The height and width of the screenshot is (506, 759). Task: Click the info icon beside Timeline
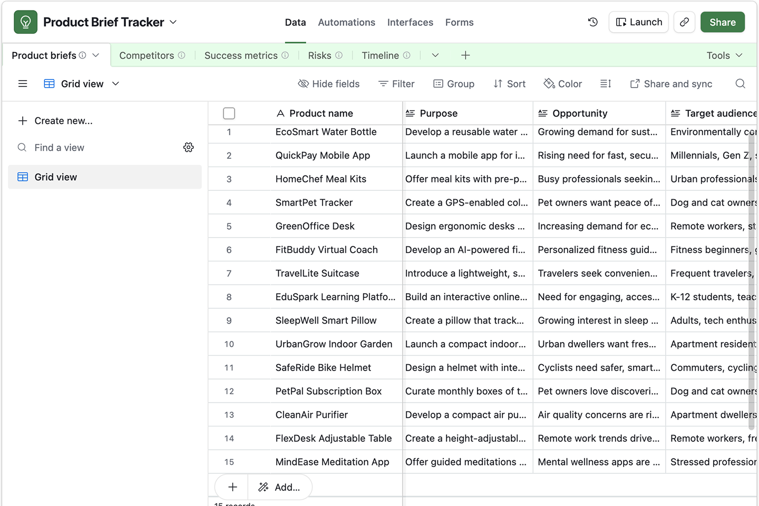click(x=406, y=55)
